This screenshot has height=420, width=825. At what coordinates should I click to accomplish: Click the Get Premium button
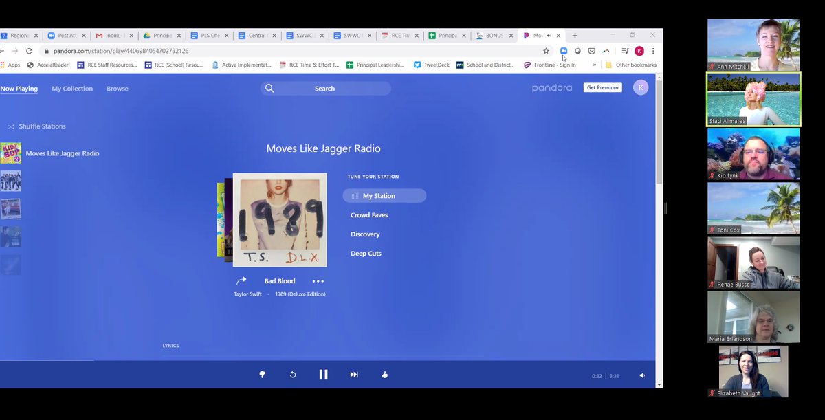[x=602, y=87]
